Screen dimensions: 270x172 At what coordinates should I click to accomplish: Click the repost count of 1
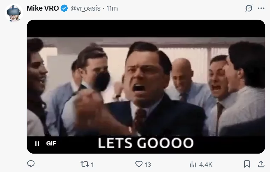pyautogui.click(x=92, y=165)
